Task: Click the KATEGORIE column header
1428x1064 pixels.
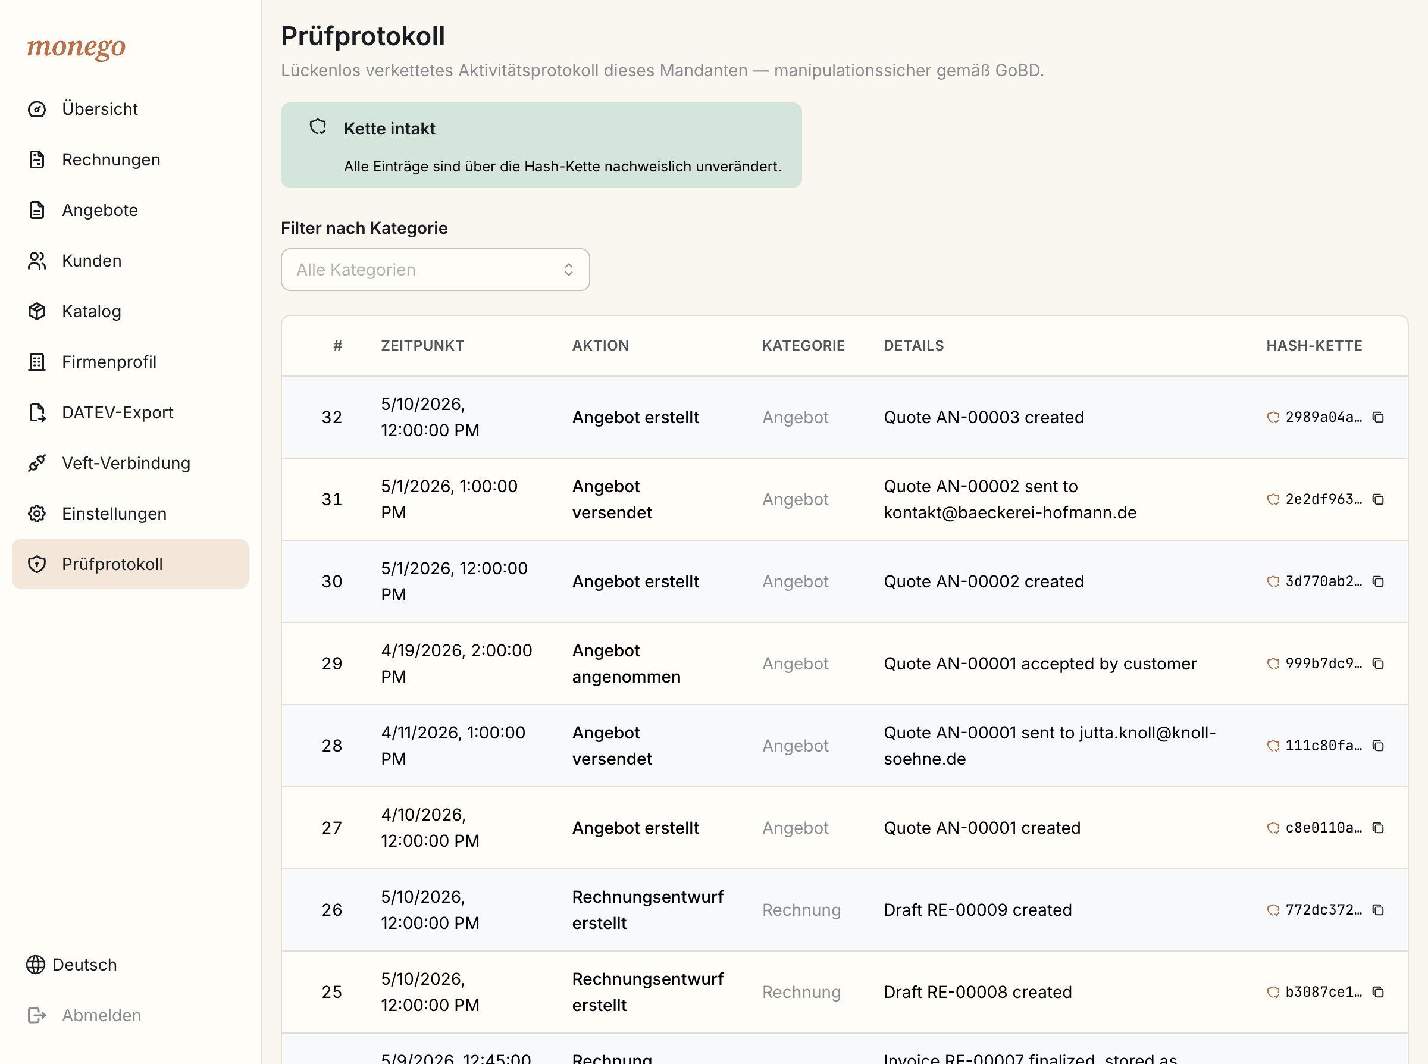Action: point(803,346)
